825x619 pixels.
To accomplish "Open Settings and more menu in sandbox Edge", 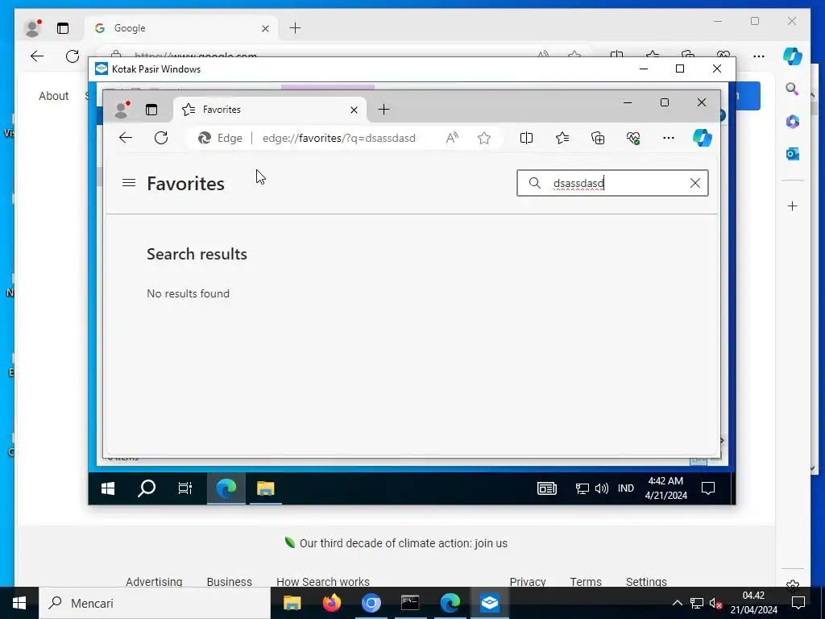I will pos(668,138).
